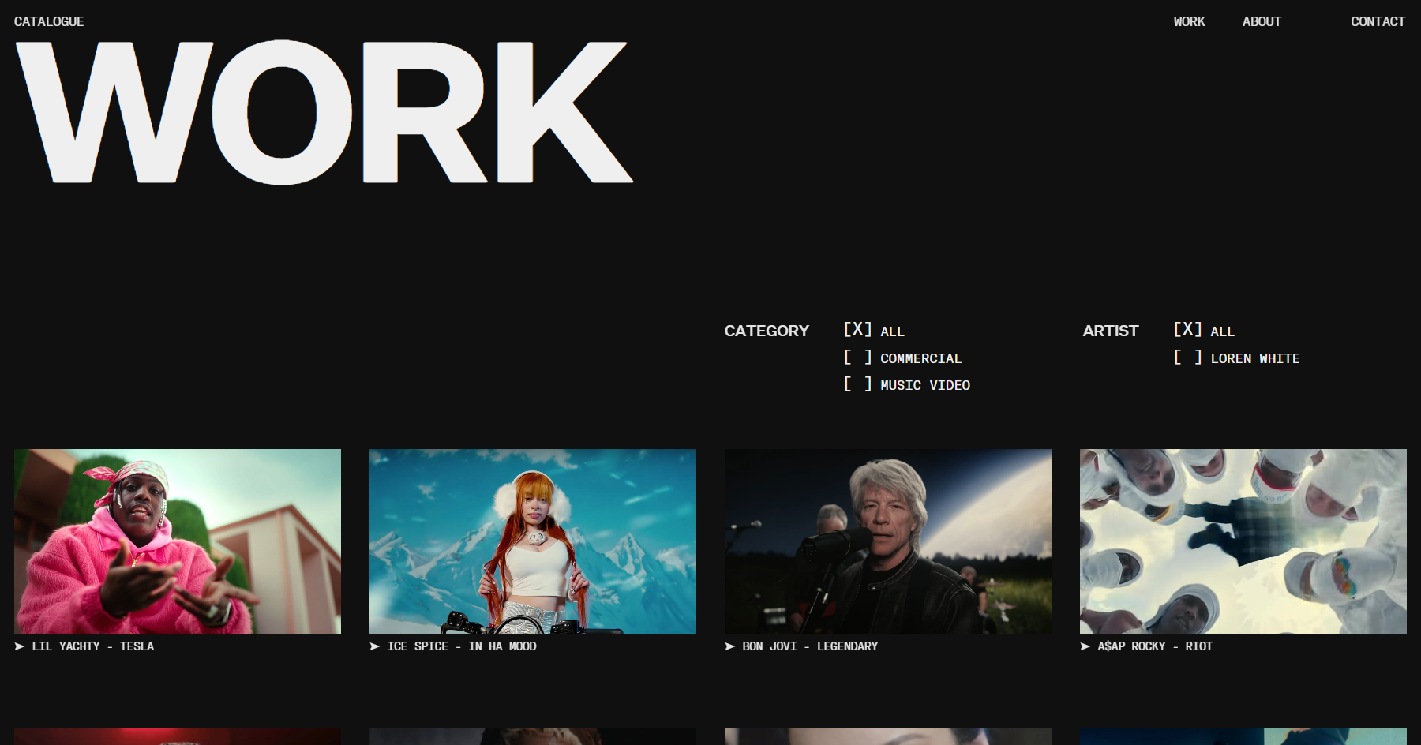Click the arrow icon beside Bon Jovi caption
This screenshot has height=745, width=1421.
(730, 646)
